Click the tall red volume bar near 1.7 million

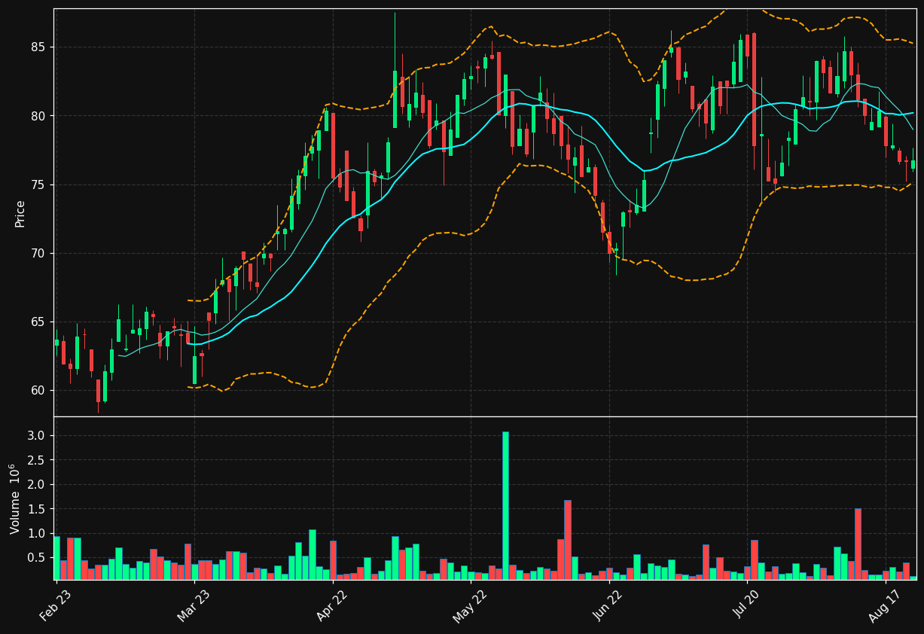point(568,540)
